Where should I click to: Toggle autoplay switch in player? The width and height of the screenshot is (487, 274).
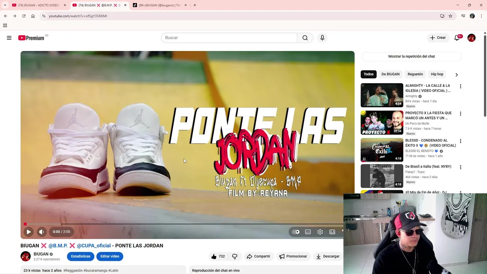click(296, 232)
